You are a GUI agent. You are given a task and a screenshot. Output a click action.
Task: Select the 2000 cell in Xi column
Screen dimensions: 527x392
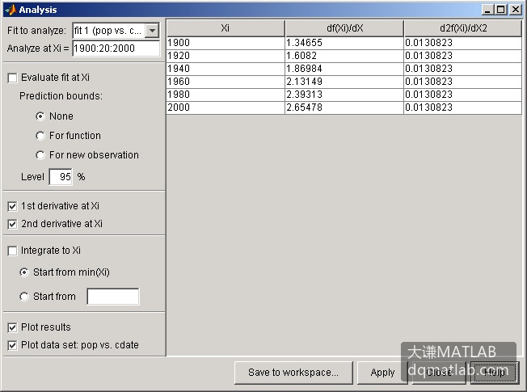tap(226, 107)
